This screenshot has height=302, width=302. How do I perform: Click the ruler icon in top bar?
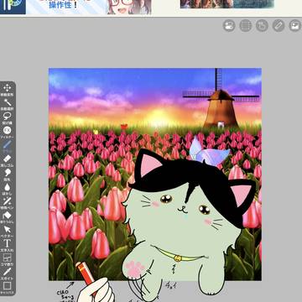279,26
